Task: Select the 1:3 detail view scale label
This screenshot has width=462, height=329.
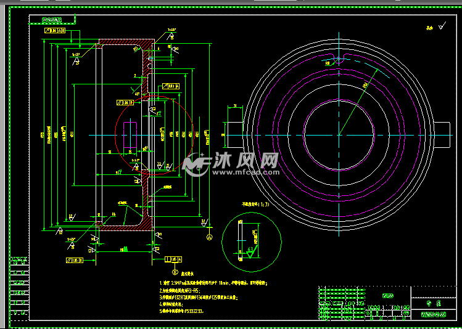Action: pyautogui.click(x=256, y=204)
